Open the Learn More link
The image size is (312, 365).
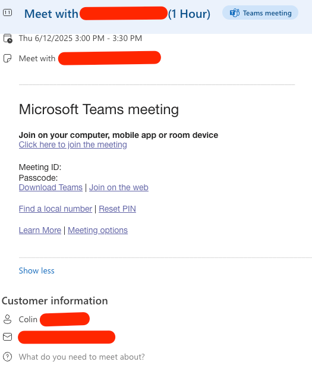tap(40, 230)
